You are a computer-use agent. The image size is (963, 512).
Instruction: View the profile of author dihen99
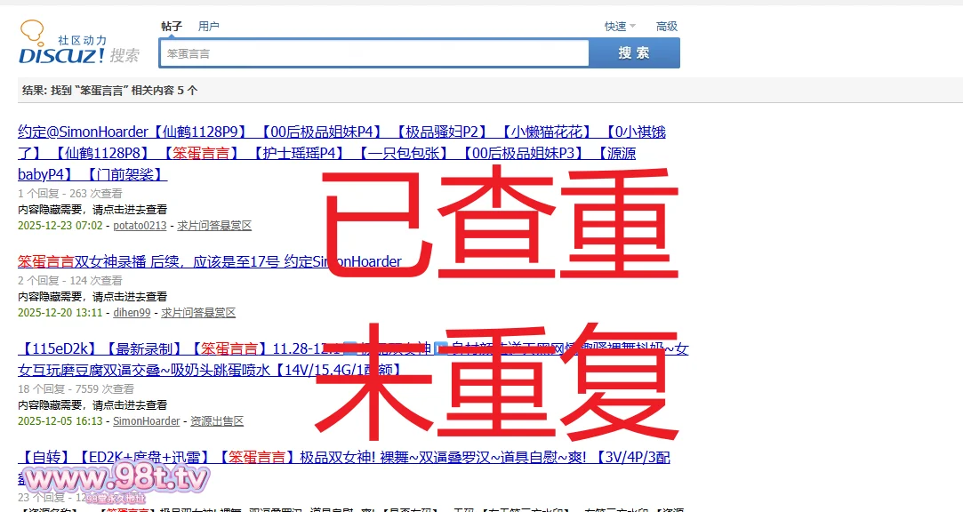coord(132,313)
